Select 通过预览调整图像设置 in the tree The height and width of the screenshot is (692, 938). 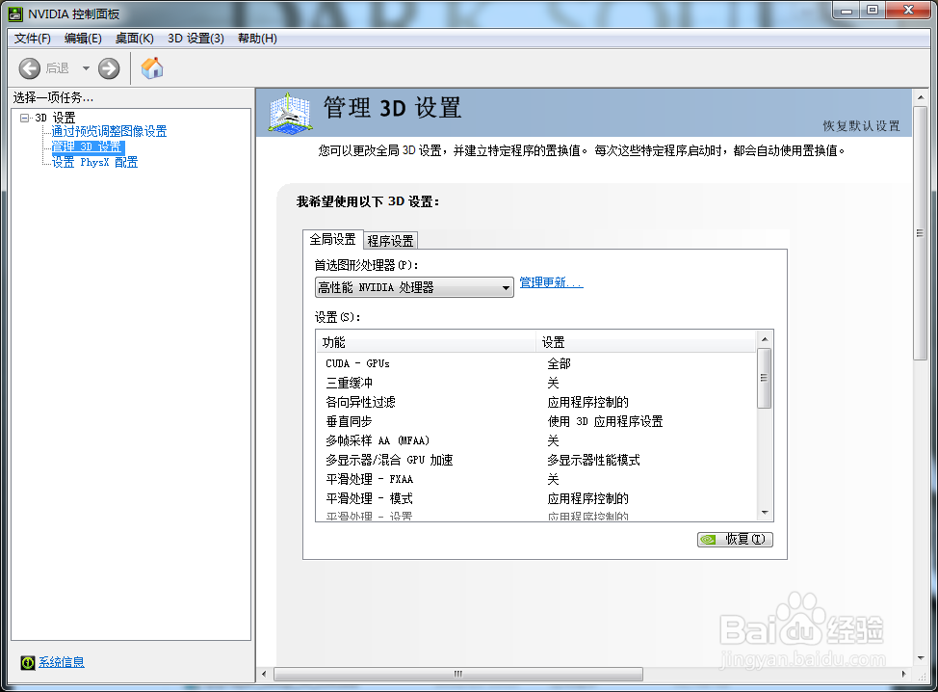click(109, 131)
